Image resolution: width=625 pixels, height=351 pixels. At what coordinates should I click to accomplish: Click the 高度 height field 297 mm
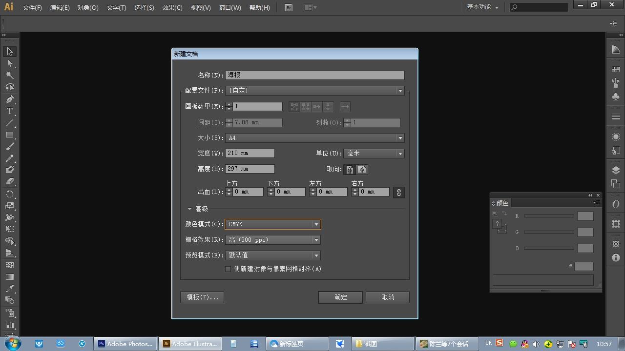point(250,169)
